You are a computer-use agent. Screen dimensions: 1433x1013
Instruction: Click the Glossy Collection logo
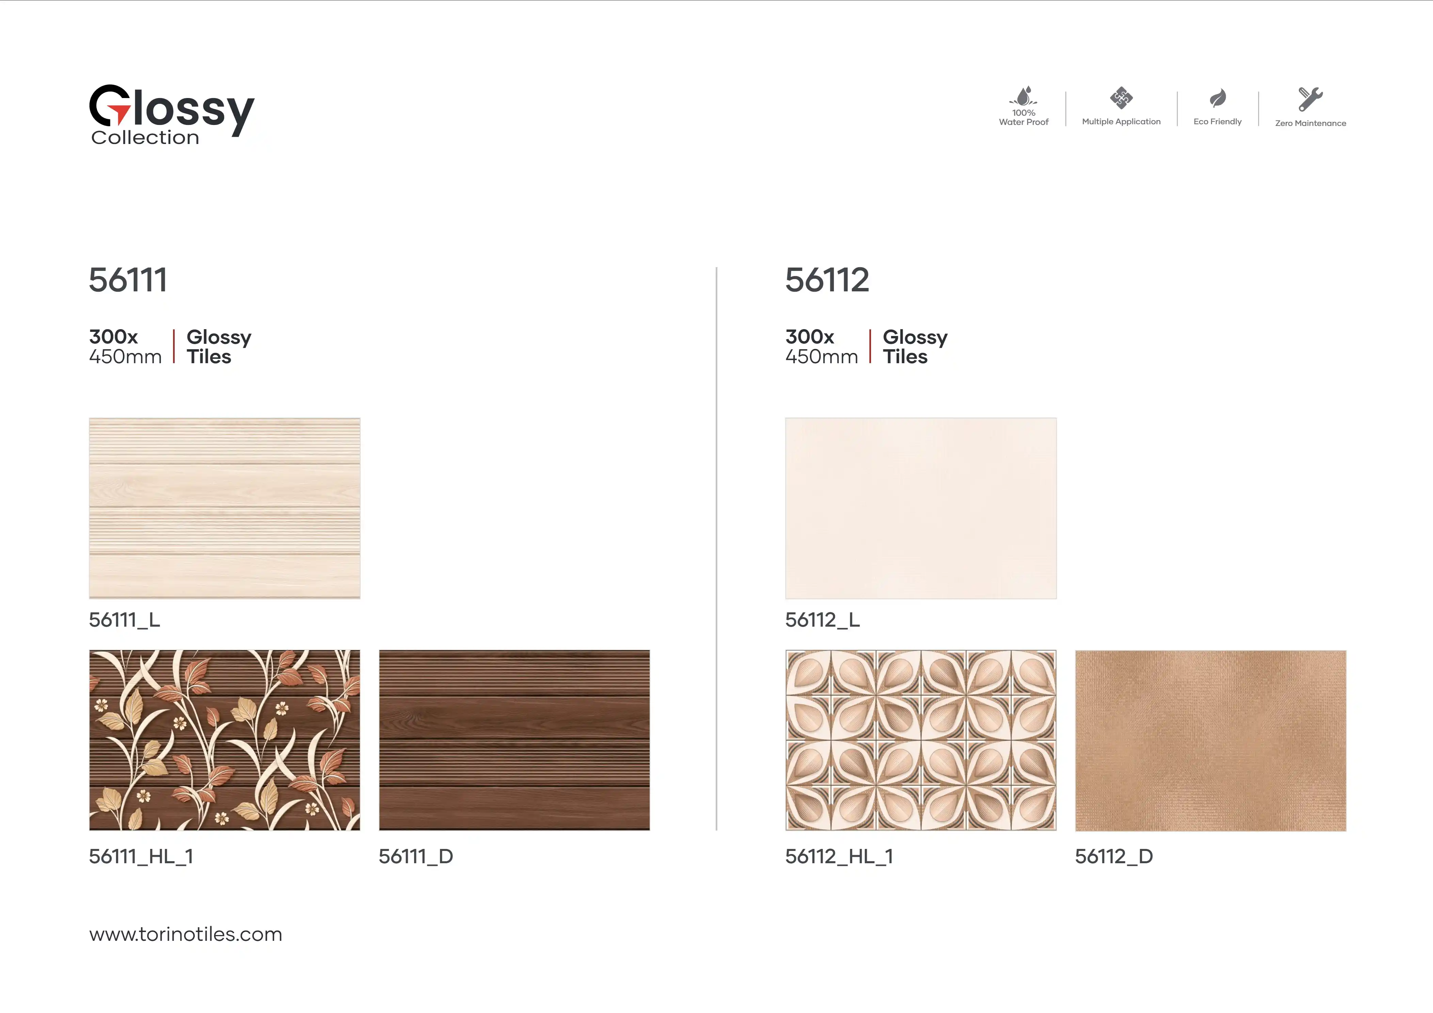click(x=172, y=115)
